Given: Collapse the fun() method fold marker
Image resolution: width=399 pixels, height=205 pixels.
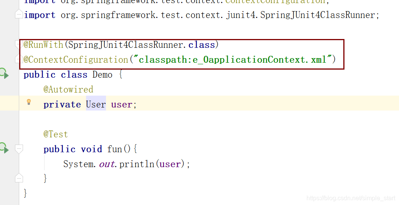Looking at the screenshot, I should [x=19, y=149].
